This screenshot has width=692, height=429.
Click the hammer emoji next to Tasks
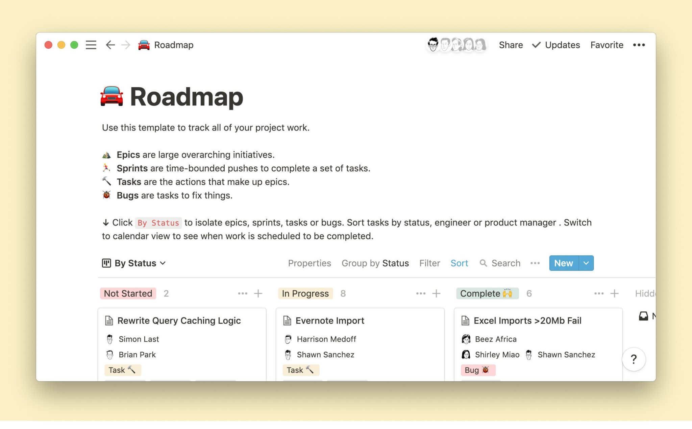click(x=106, y=182)
